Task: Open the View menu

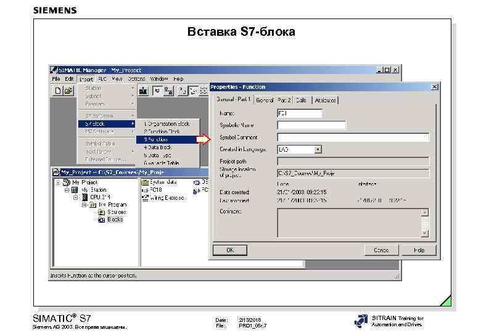Action: tap(117, 79)
